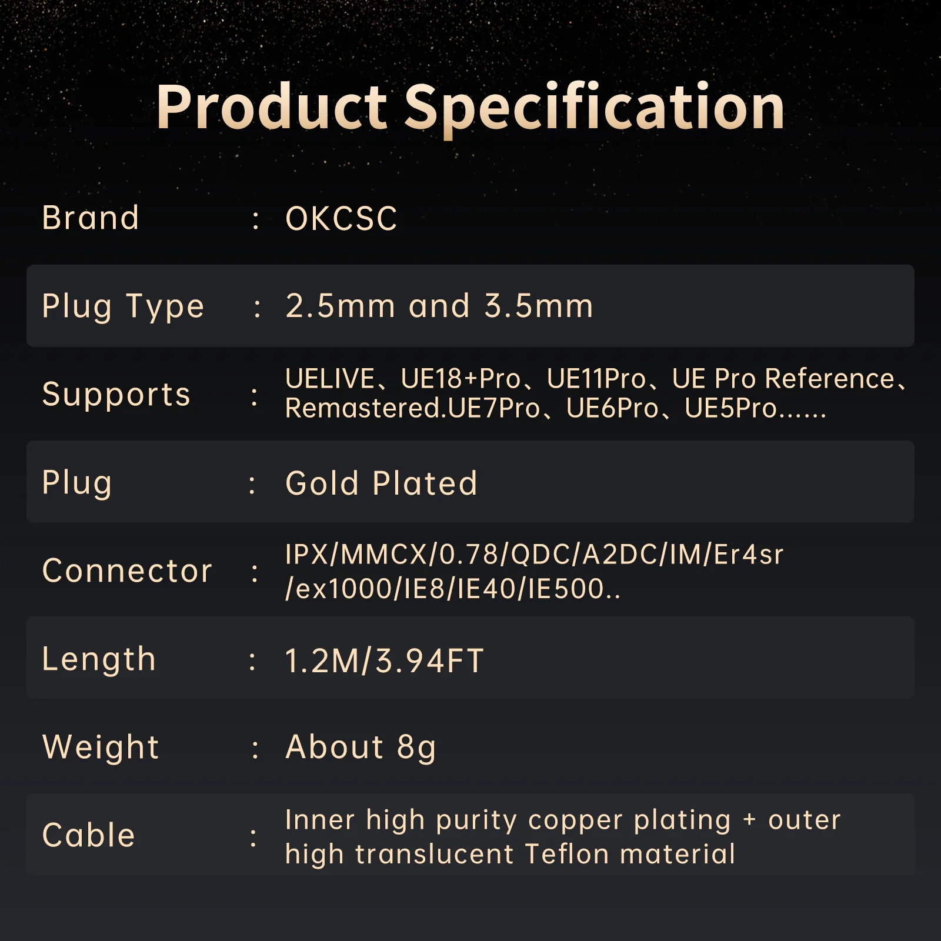Click the /ex1000/IE8/IE40 connector line
This screenshot has height=941, width=941.
pyautogui.click(x=453, y=589)
